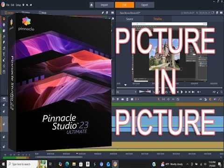Click the library pencil edit icon
The image size is (224, 168).
103,13
